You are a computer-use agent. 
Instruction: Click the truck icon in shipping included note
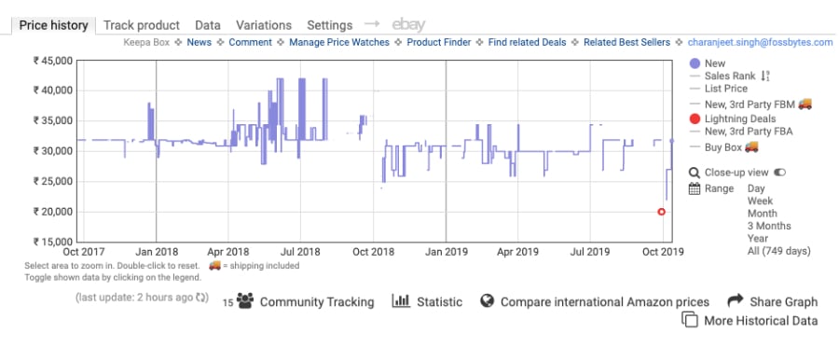click(214, 265)
